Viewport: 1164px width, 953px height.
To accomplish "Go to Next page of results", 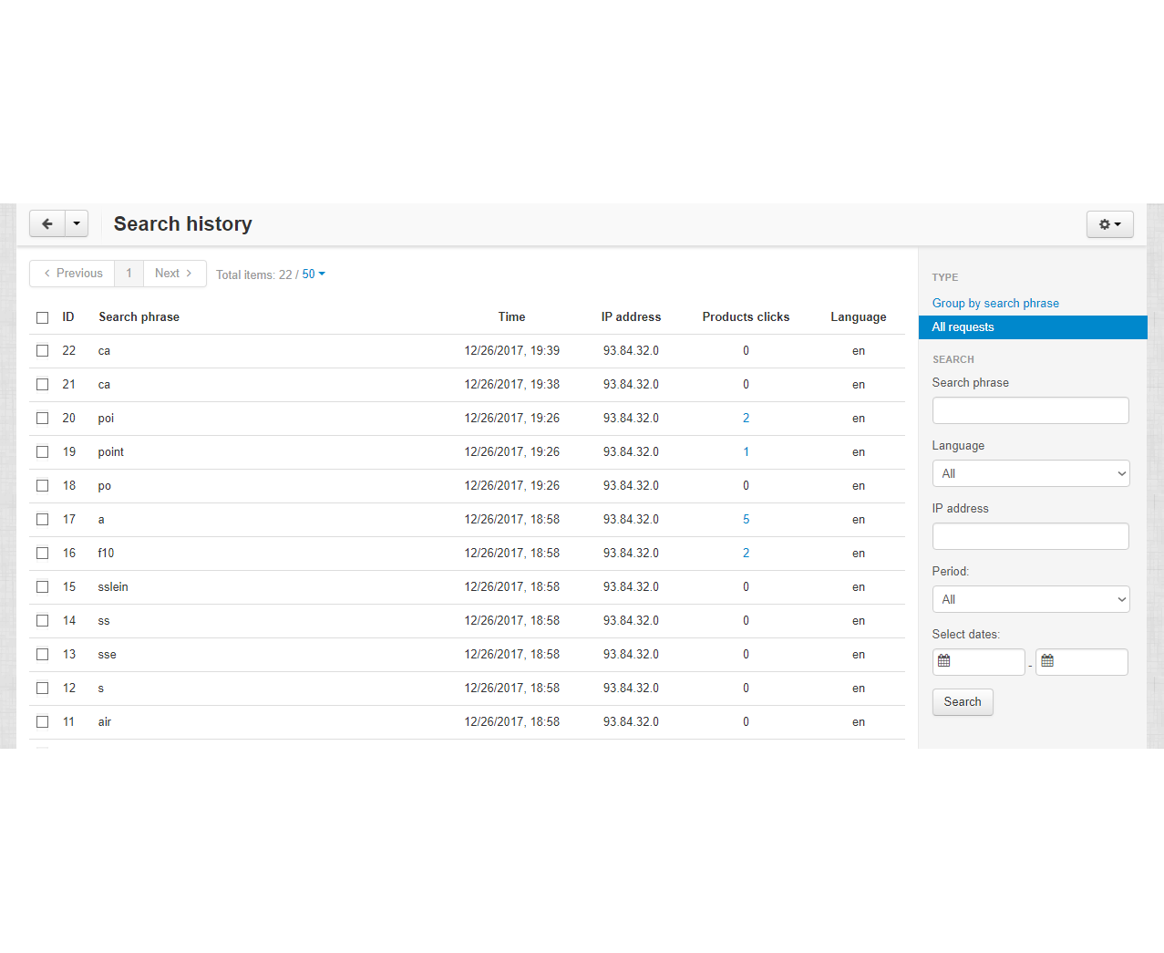I will coord(173,274).
